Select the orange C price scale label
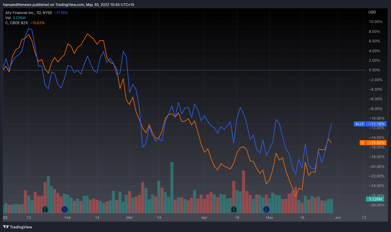The width and height of the screenshot is (391, 232). click(373, 143)
